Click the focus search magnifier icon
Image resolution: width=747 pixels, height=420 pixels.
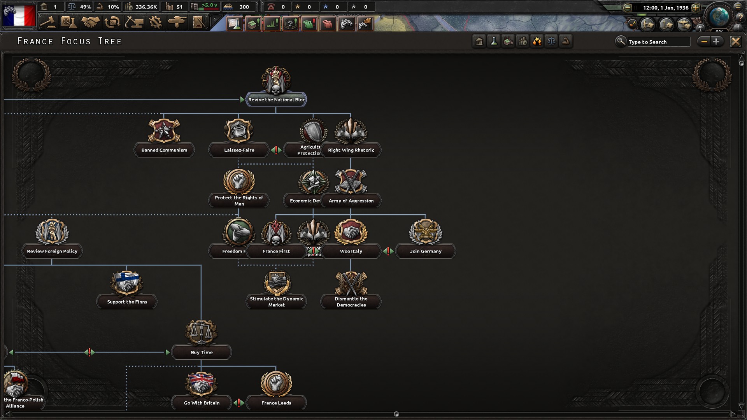click(621, 41)
